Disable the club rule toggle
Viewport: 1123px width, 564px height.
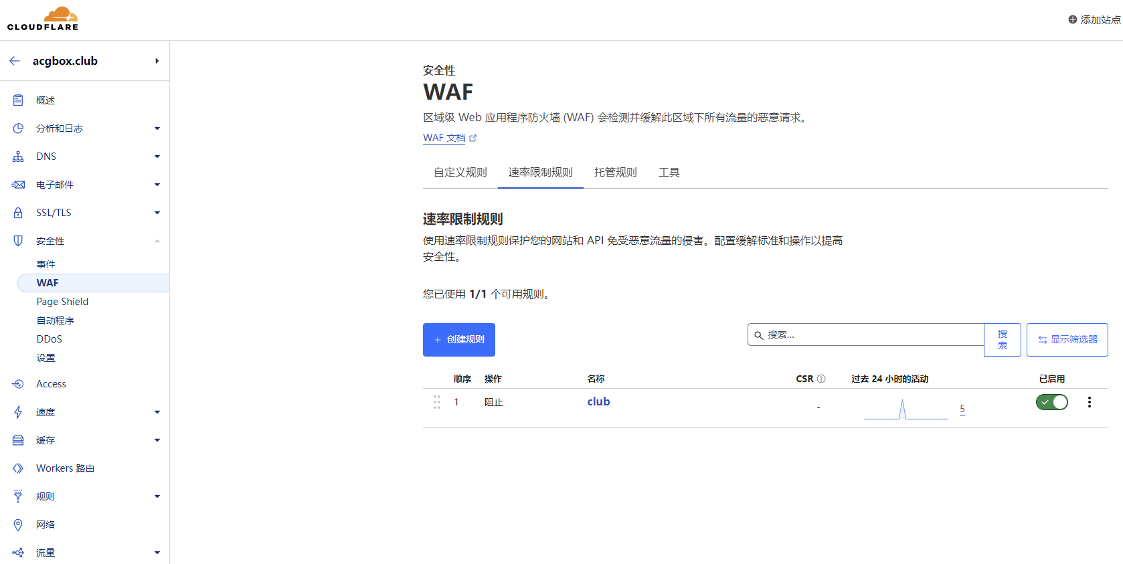1051,402
